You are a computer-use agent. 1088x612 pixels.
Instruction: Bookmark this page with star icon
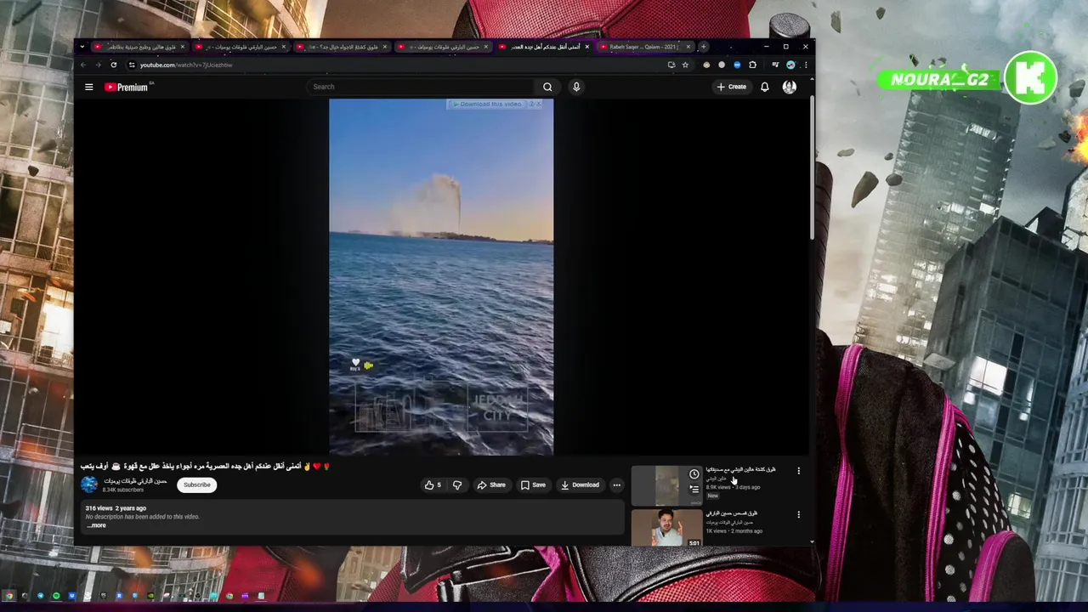685,65
